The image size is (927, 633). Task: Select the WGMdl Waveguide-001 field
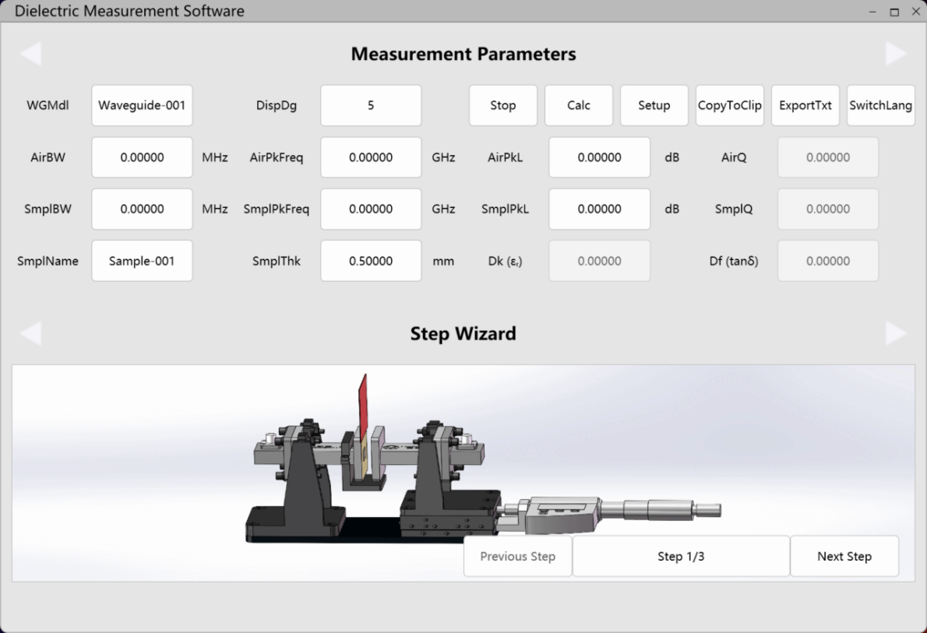click(142, 105)
